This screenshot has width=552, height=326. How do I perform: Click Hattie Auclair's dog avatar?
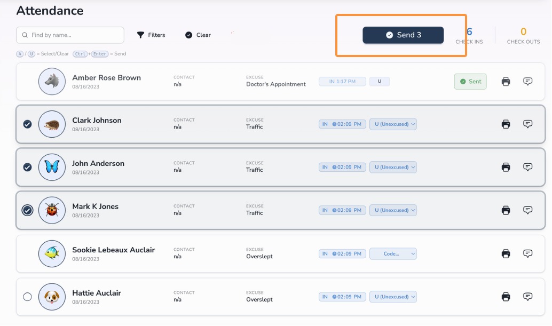pos(52,297)
